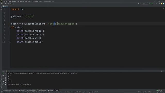Screen dimensions: 165x93
Task: Run the program with the green play icon
Action: (150, 4)
